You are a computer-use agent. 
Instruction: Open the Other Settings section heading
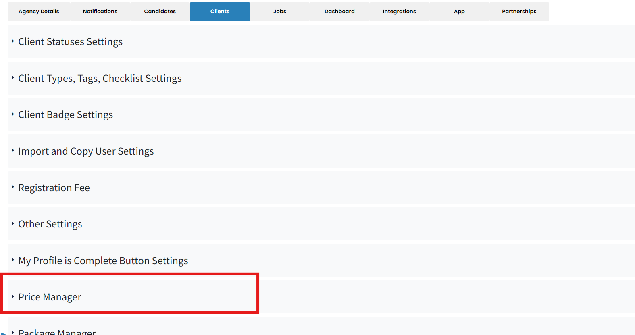50,224
